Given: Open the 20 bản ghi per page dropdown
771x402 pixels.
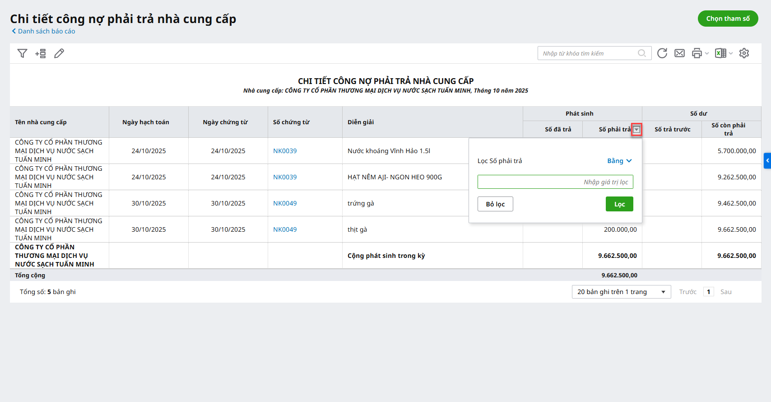Looking at the screenshot, I should pos(621,292).
